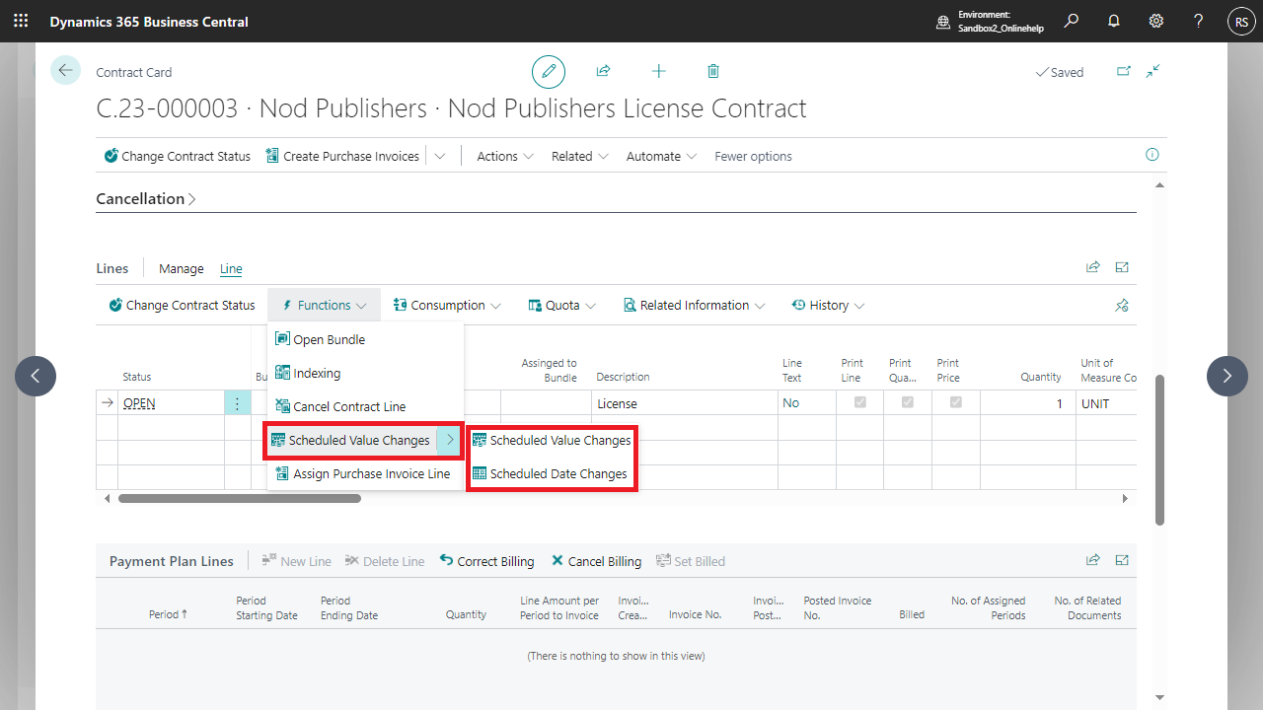Click the plus icon to create new
The height and width of the screenshot is (710, 1263).
coord(658,71)
